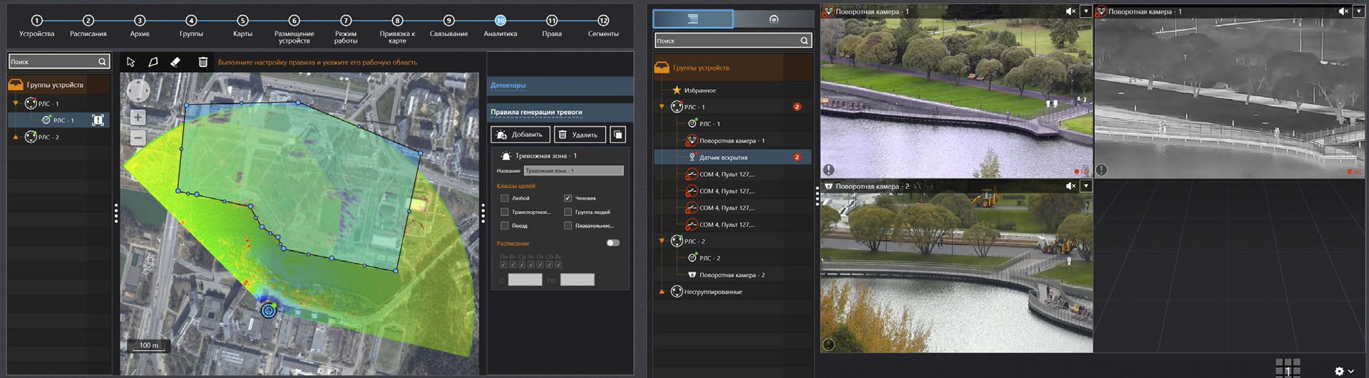Toggle the Расписание schedule switch
Screen dimensions: 1369x378
click(612, 243)
